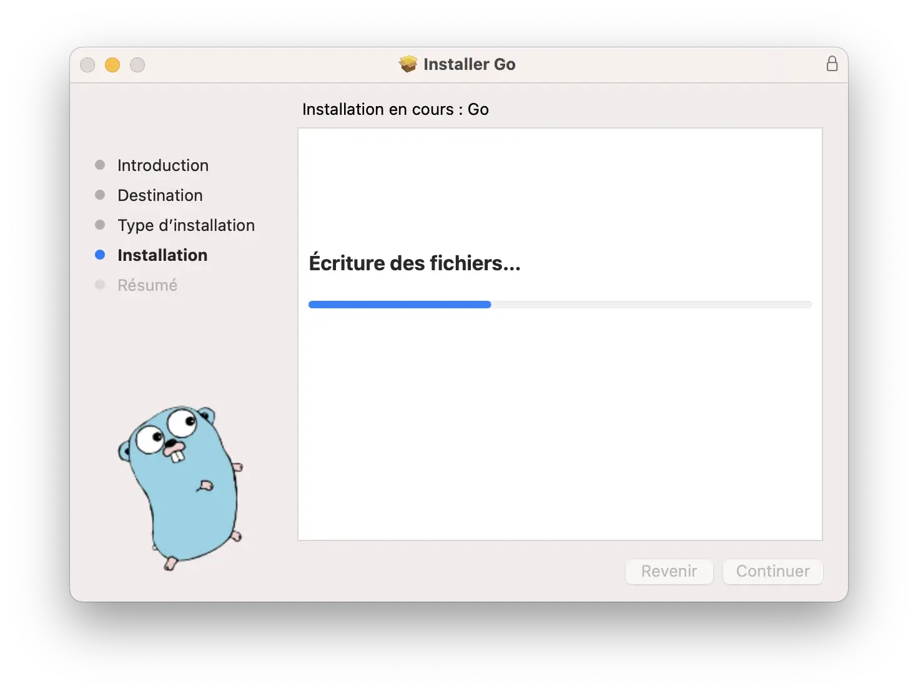Select the greyed Résumé step
This screenshot has width=918, height=694.
(x=147, y=285)
